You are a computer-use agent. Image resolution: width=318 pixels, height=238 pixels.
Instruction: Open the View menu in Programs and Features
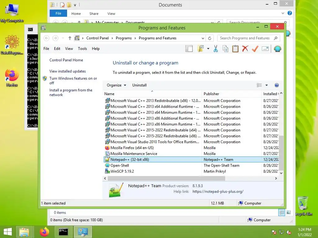(69, 49)
